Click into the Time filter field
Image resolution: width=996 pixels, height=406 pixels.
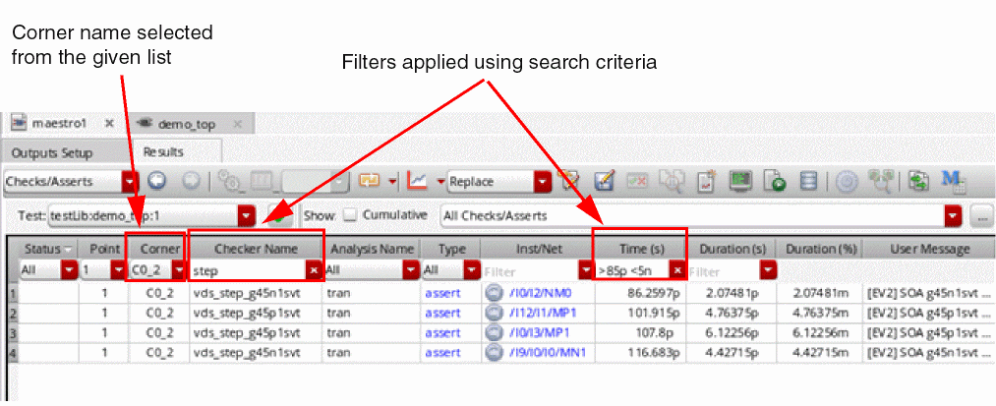click(632, 270)
